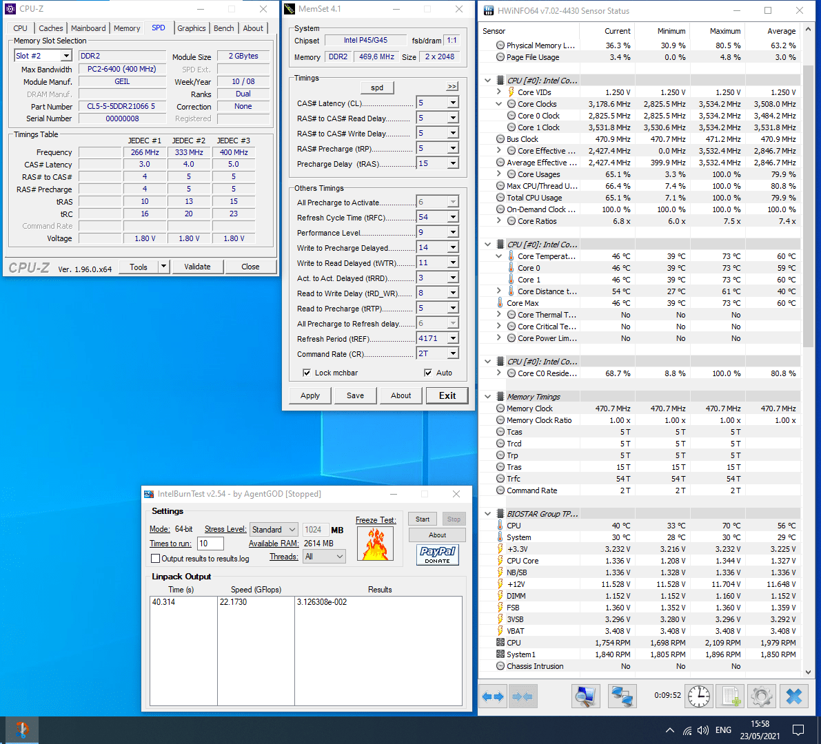Click the System1 fan sensor icon
The image size is (821, 744).
click(x=500, y=654)
